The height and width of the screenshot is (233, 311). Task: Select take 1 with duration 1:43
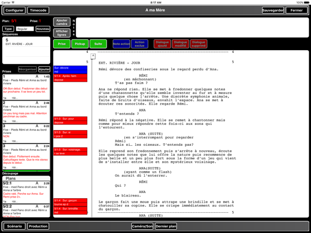(x=26, y=87)
